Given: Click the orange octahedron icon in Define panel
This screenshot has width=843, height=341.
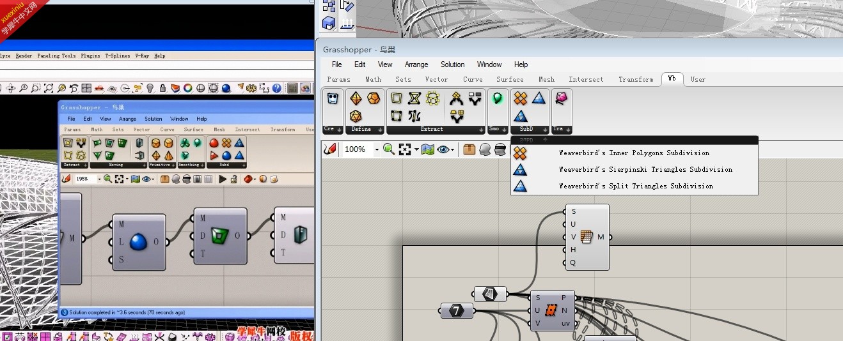Looking at the screenshot, I should coord(356,98).
